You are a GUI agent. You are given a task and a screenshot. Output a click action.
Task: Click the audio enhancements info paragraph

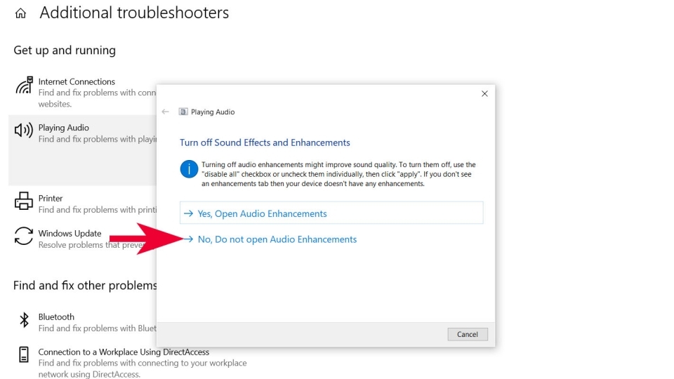click(x=338, y=174)
